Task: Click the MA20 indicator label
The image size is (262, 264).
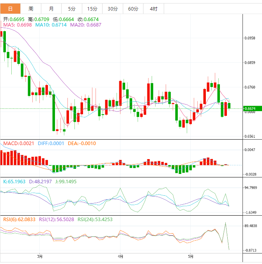Action: [x=85, y=25]
